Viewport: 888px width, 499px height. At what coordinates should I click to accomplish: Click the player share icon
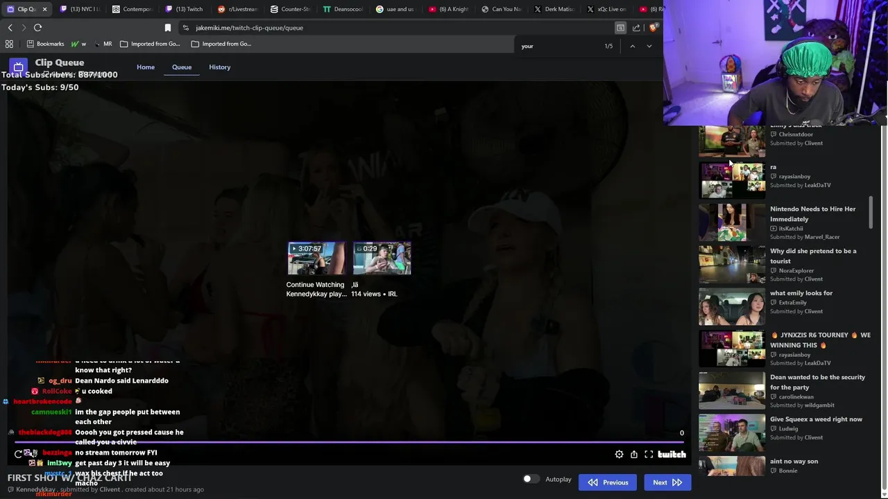[x=634, y=455]
